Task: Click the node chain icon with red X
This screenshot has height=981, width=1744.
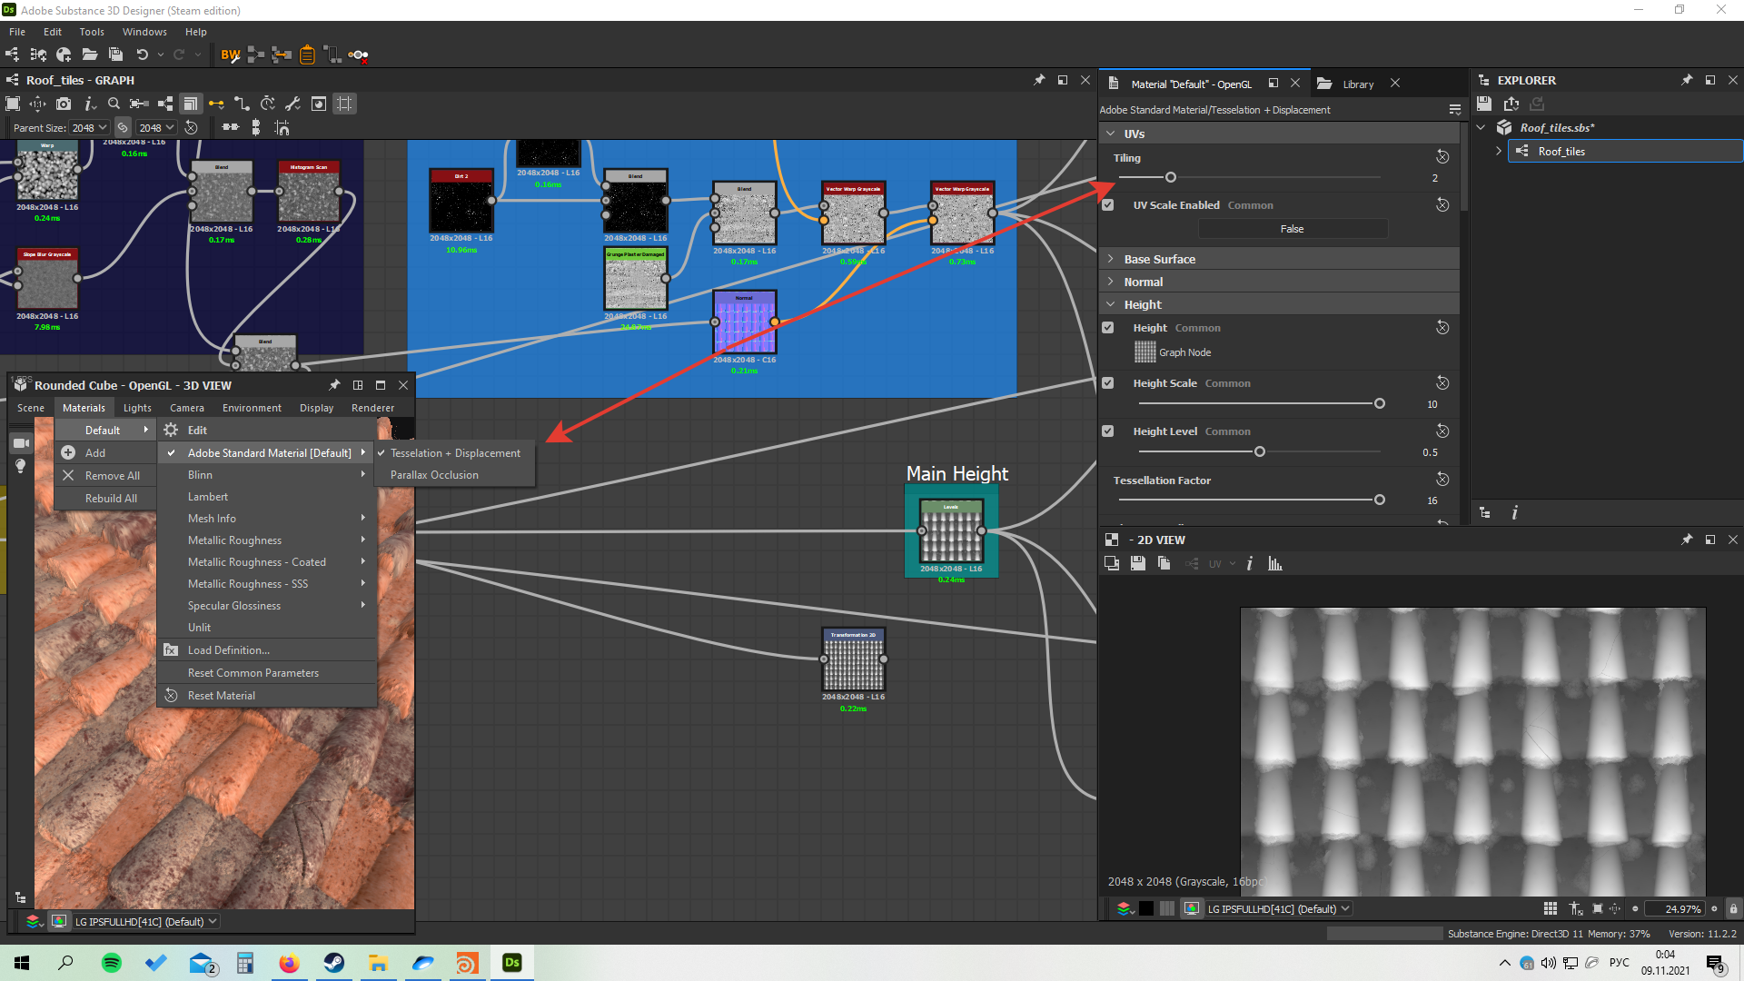Action: (359, 54)
